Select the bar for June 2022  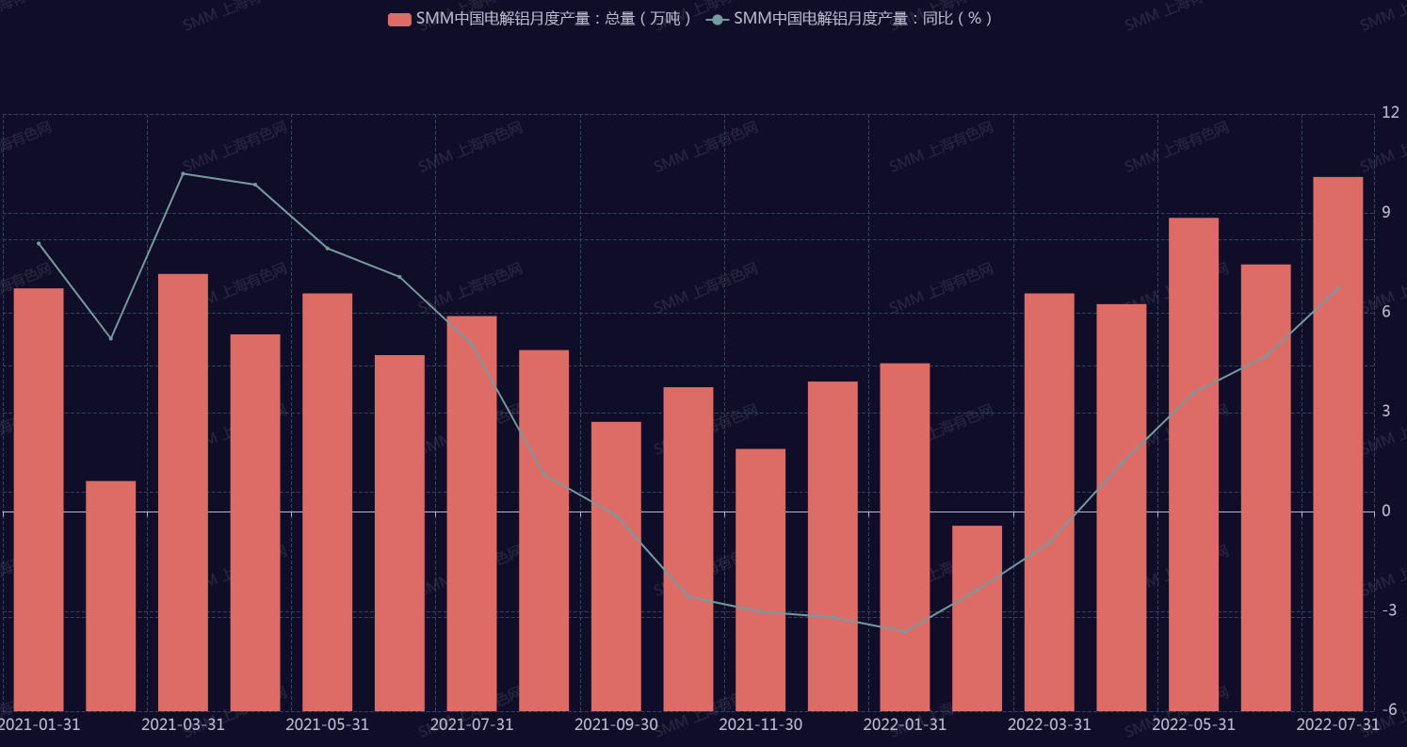(1266, 488)
